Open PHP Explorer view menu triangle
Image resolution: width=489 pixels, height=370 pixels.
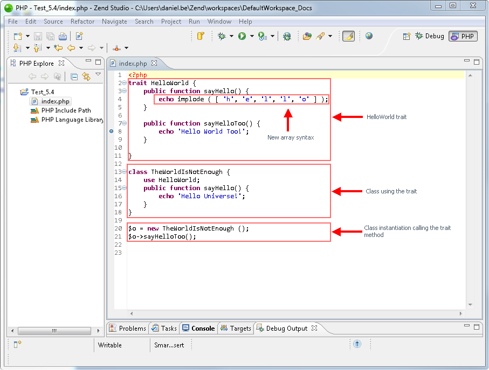tap(98, 75)
